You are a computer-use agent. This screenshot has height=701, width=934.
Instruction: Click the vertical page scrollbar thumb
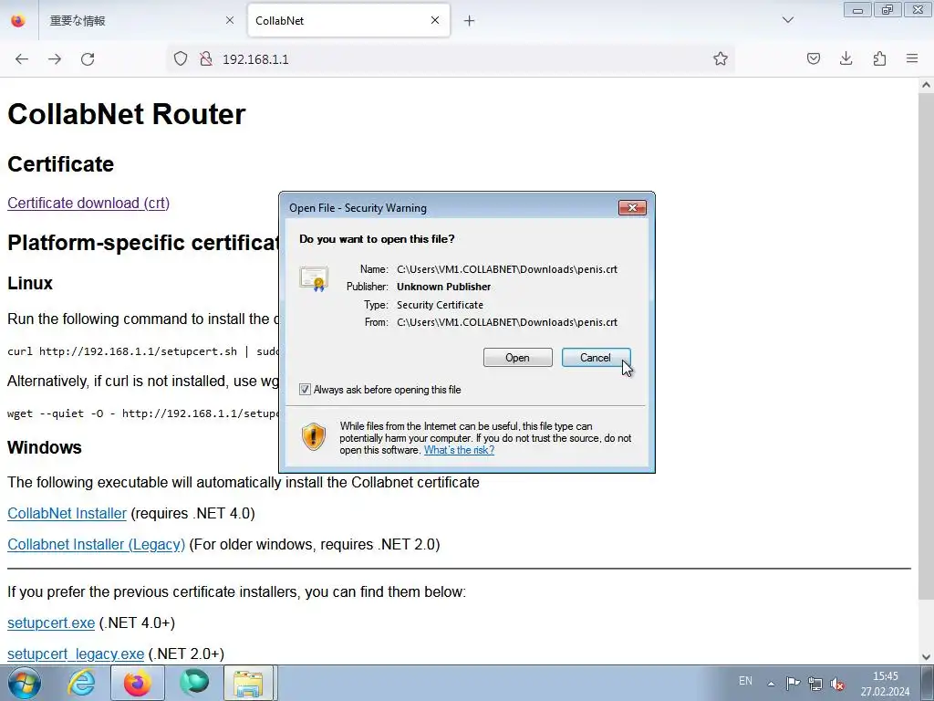pos(926,346)
